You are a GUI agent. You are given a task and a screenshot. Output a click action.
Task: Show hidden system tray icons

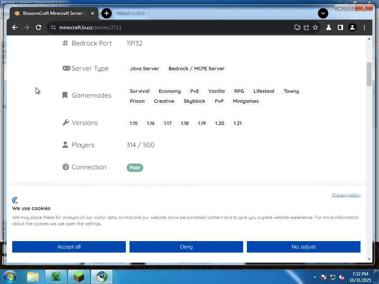point(315,277)
